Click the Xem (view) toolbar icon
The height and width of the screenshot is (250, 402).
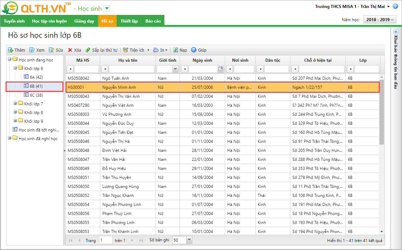(x=32, y=50)
